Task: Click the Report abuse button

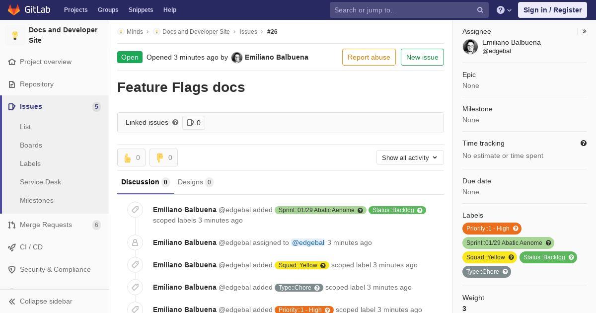Action: [x=369, y=57]
